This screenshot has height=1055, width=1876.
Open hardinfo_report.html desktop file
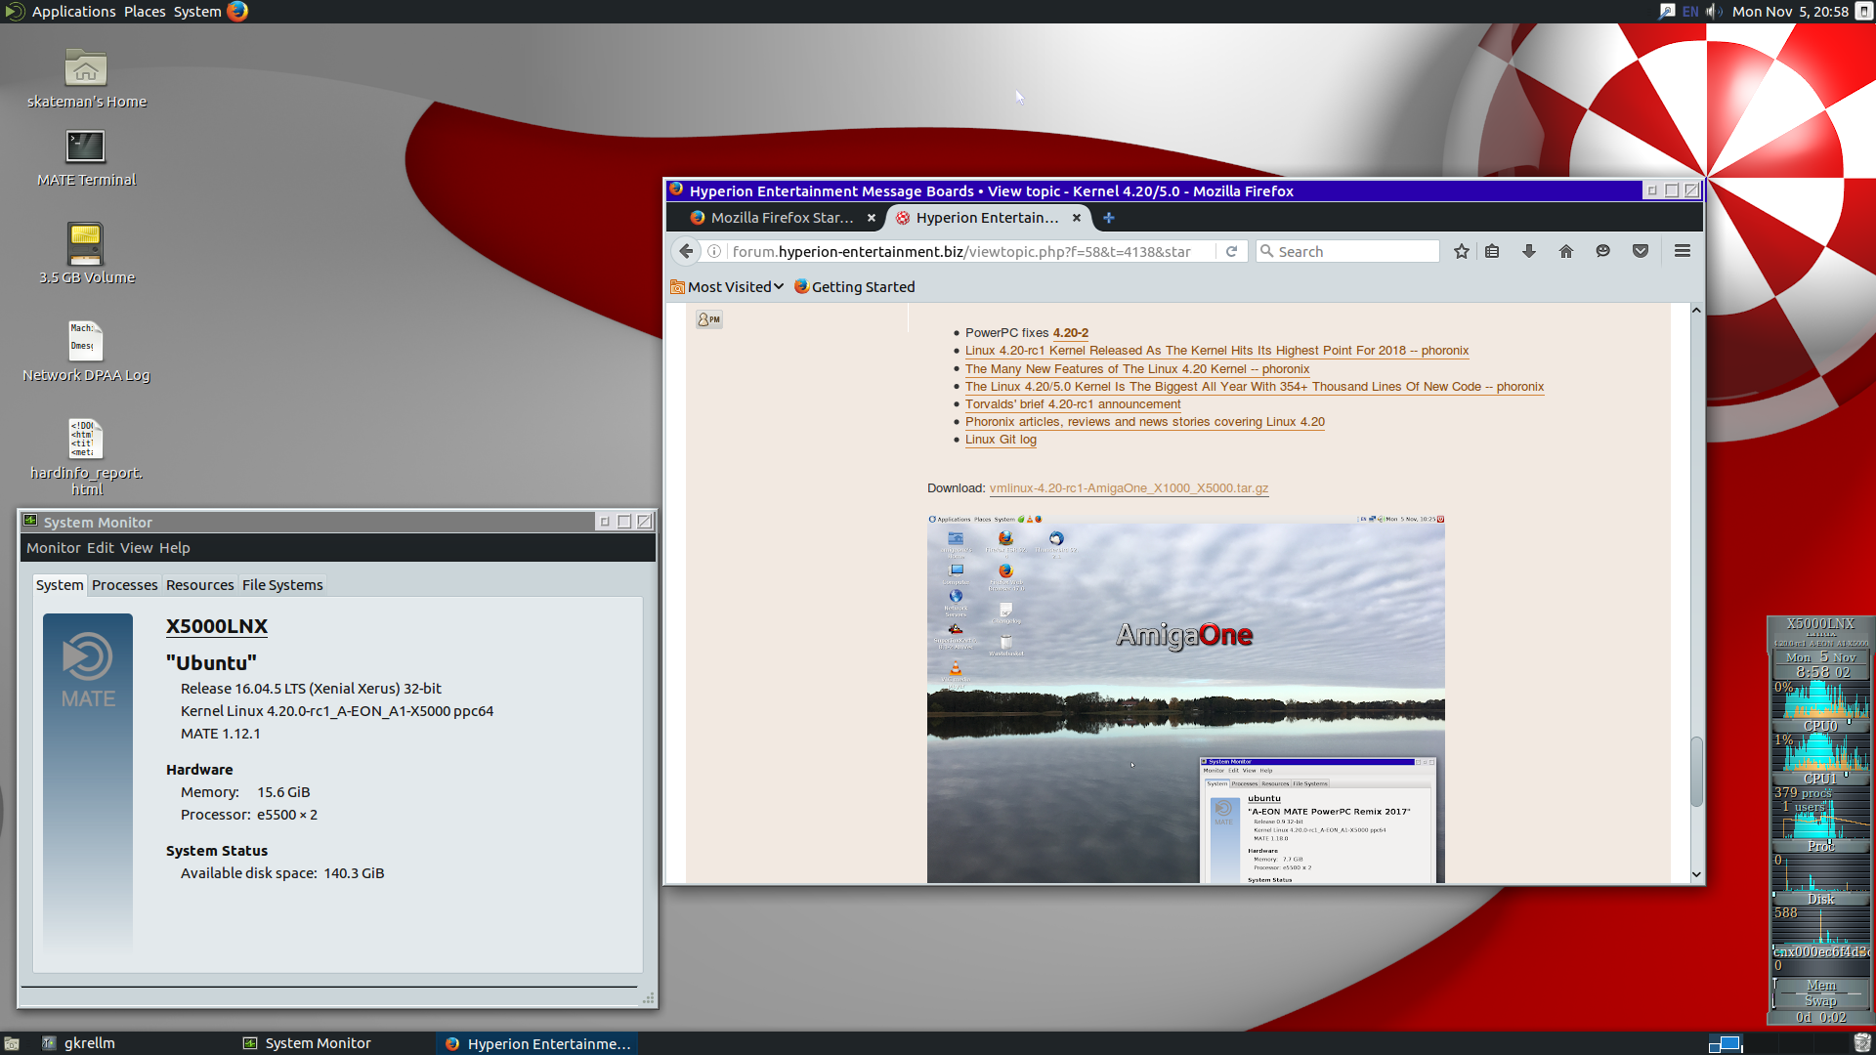[86, 439]
